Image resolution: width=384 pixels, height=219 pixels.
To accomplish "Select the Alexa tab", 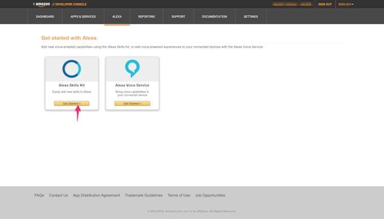I will [117, 16].
